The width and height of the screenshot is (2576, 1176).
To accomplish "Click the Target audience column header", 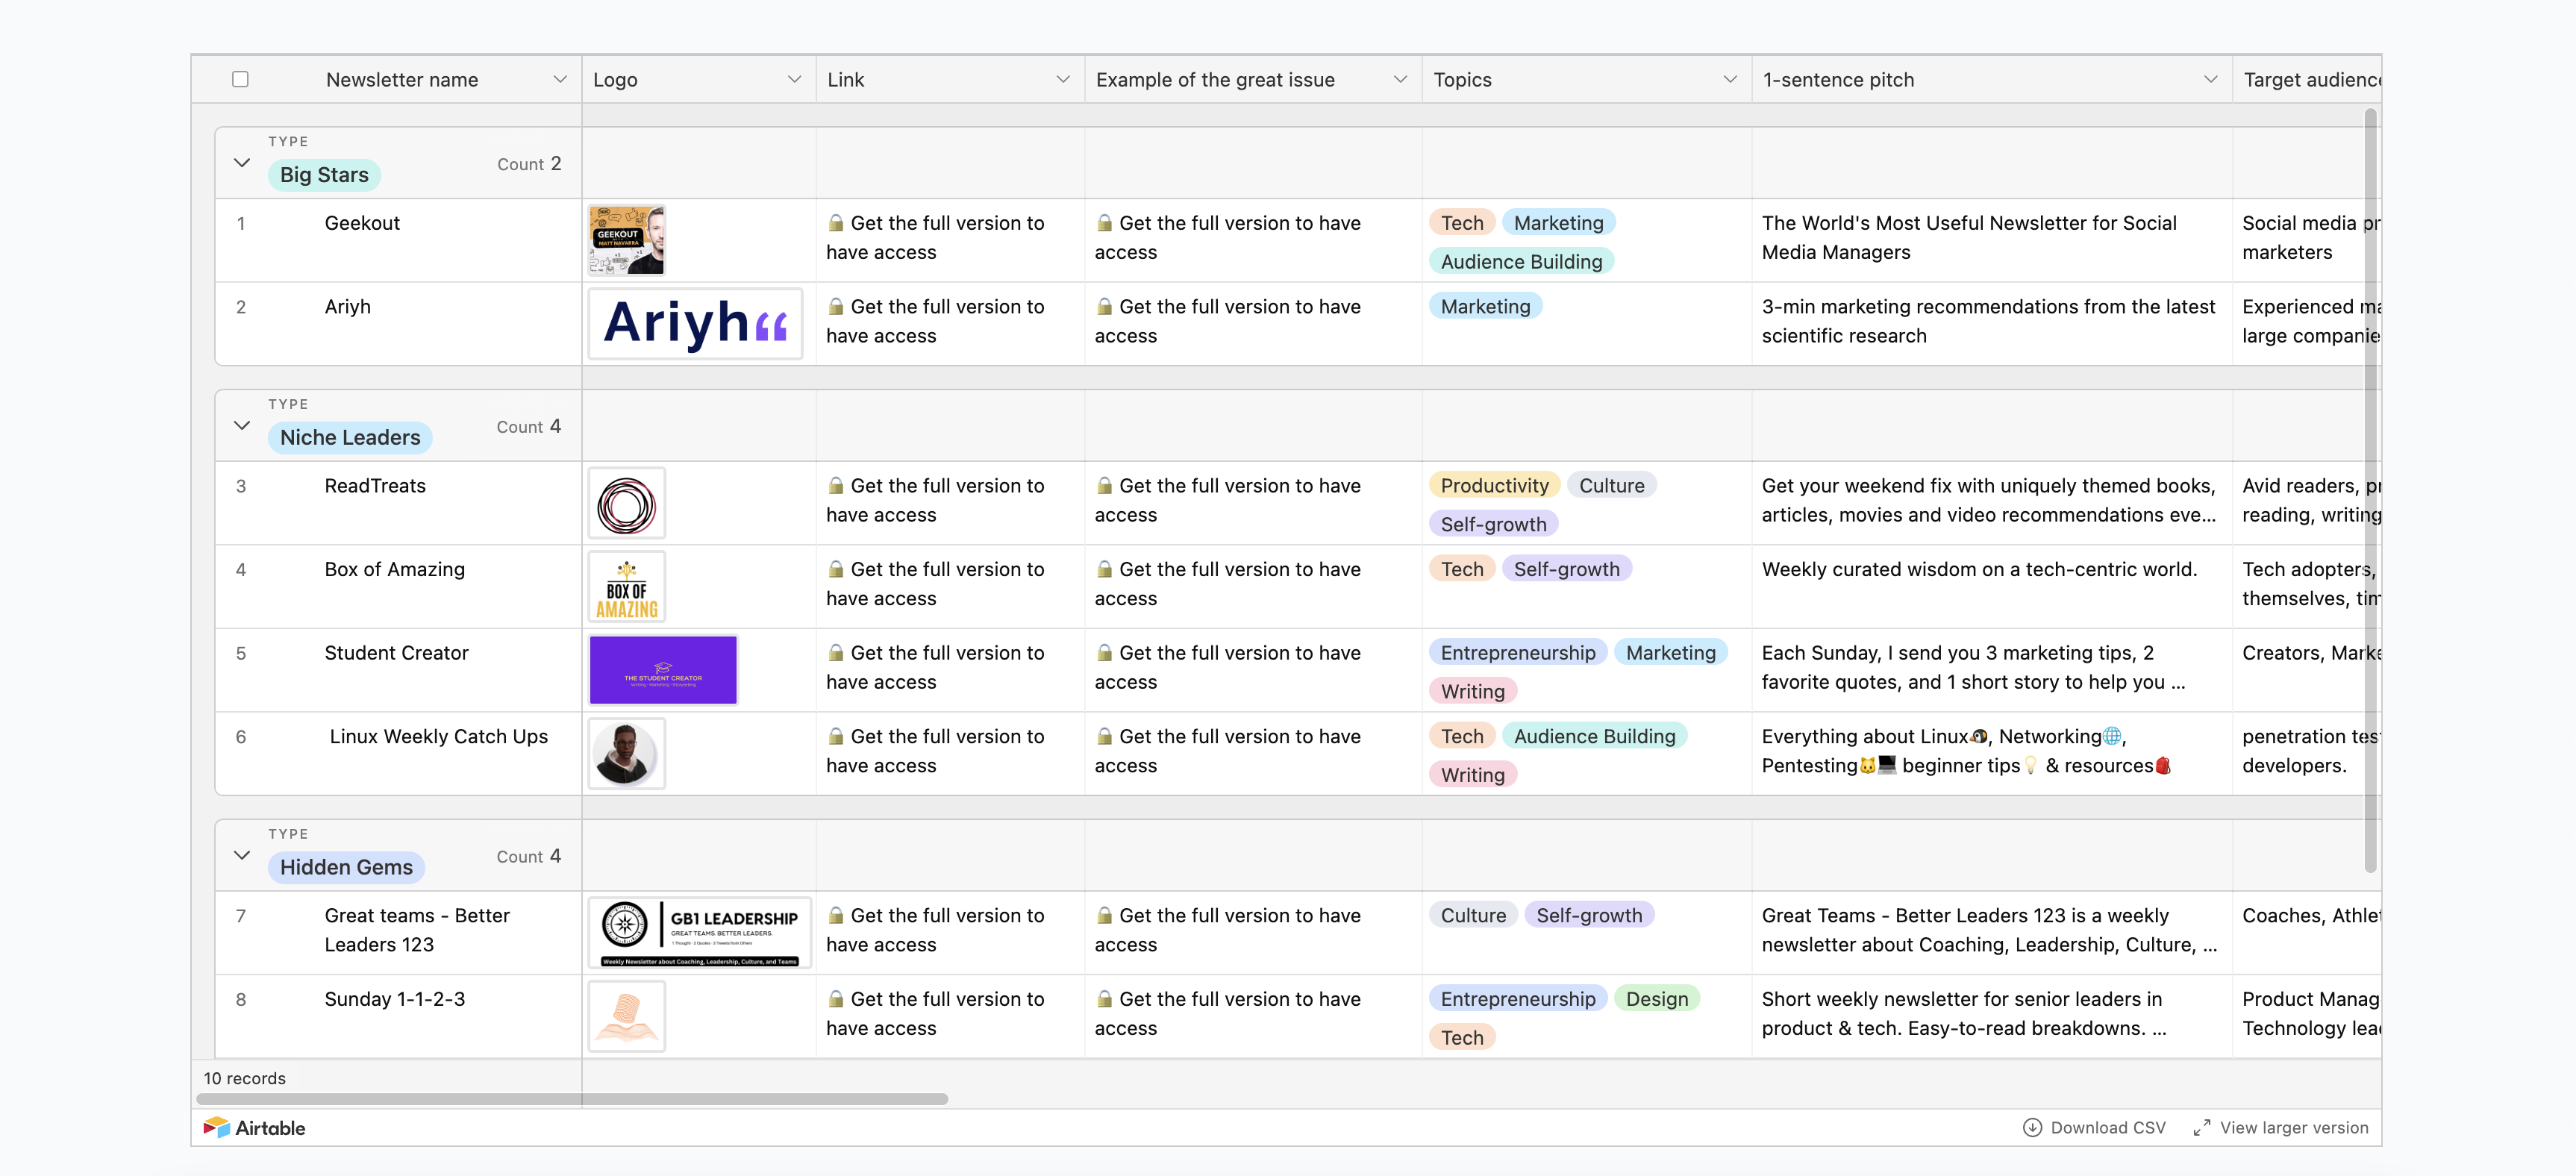I will click(2306, 79).
